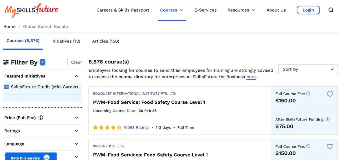
Task: Uncheck SkillsFuture Credit (Mid-Career) checkbox
Action: tap(6, 87)
